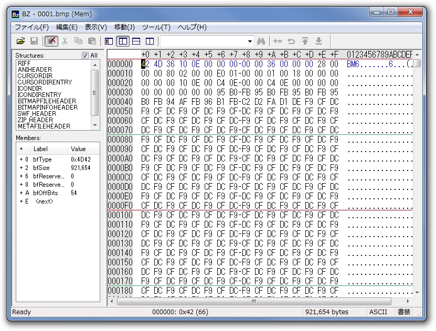Click the Open file folder icon
This screenshot has height=331, width=436.
tap(20, 41)
